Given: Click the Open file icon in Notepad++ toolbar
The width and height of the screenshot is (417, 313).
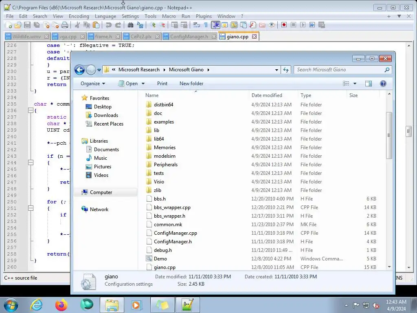Looking at the screenshot, I should [18, 25].
